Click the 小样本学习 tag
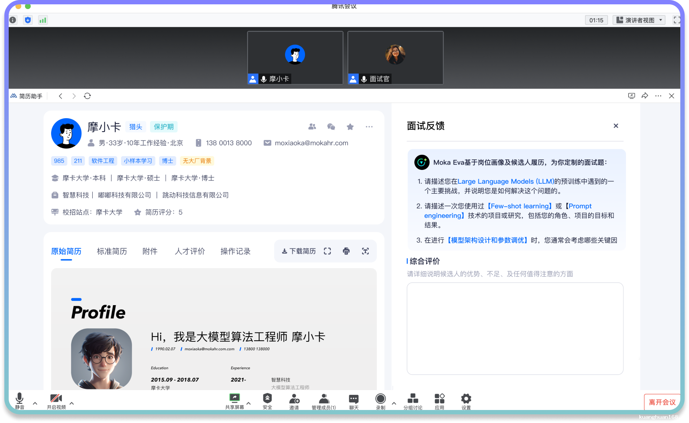 click(138, 161)
